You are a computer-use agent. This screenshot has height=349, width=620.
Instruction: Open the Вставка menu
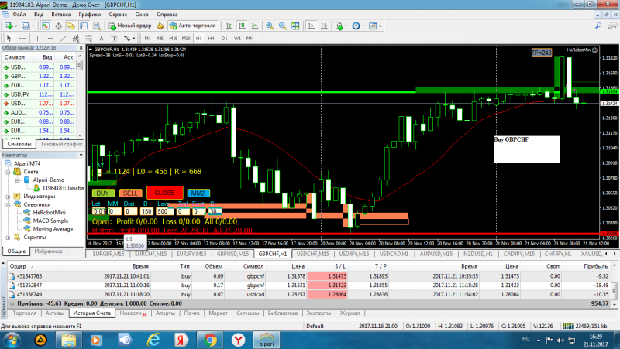(61, 14)
